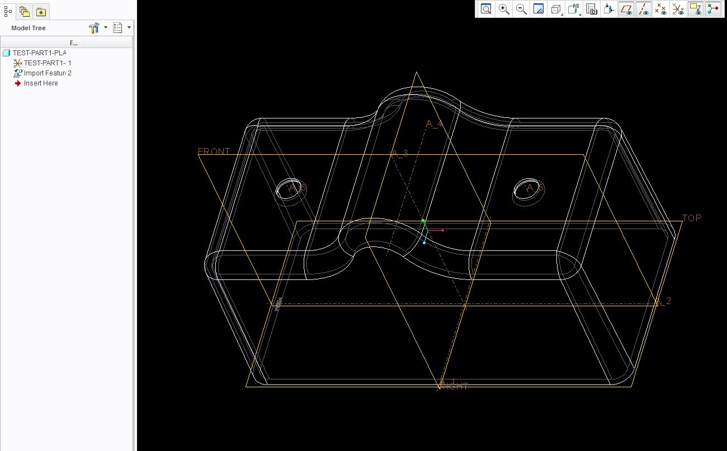
Task: Select the TEST-PART1- coordinate system item
Action: [39, 63]
